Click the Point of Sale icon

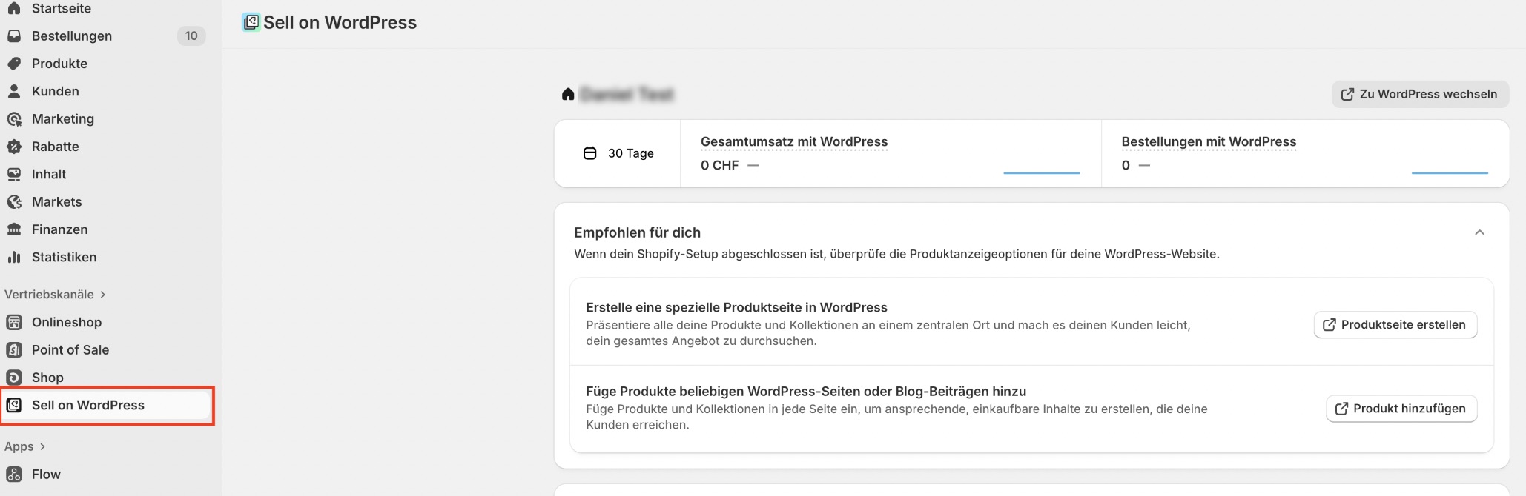tap(14, 349)
